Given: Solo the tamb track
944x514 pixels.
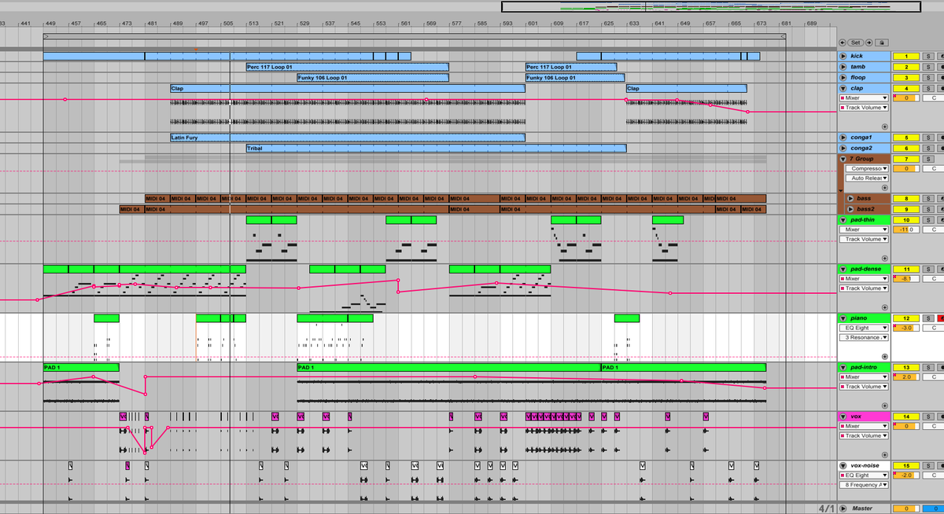Looking at the screenshot, I should [928, 67].
